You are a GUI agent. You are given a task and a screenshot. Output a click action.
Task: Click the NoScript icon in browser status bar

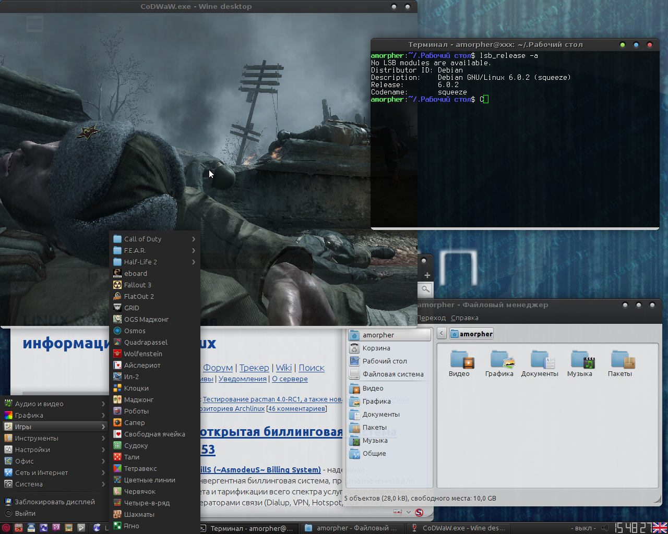(x=419, y=513)
